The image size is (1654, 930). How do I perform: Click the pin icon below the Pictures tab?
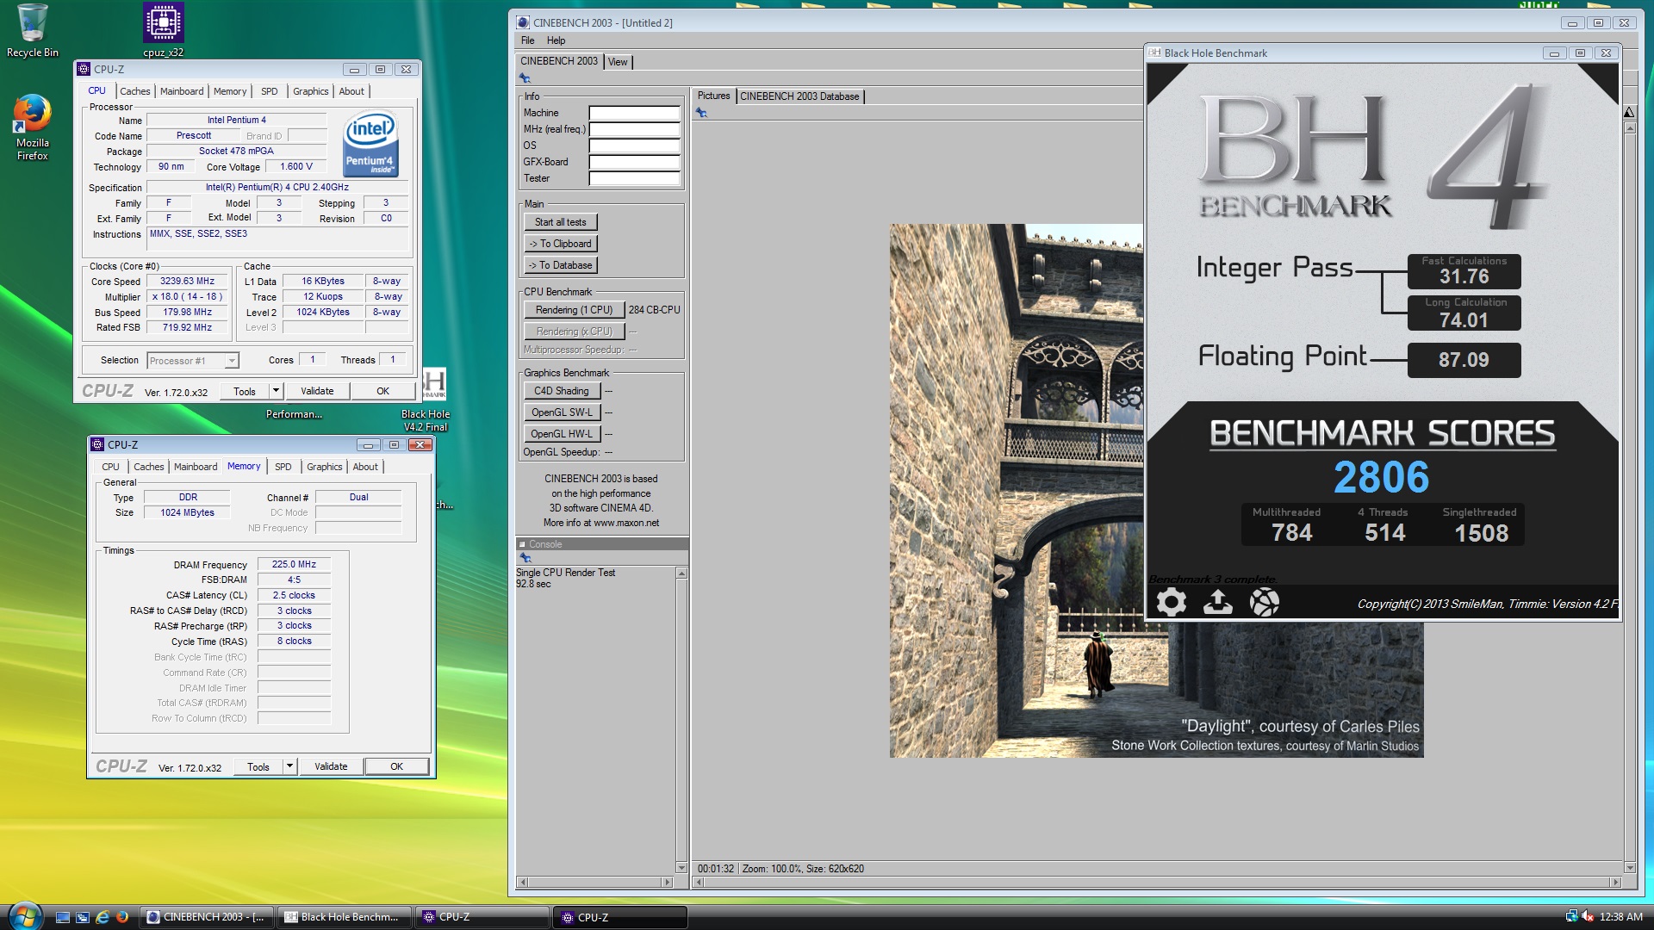coord(701,113)
